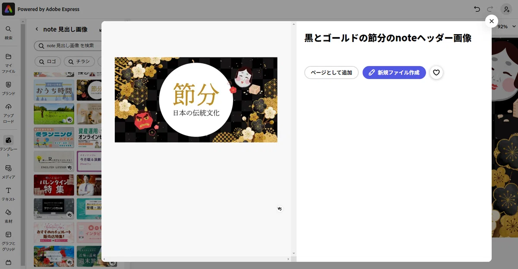Click the preview horizontal scroll-right arrow
Viewport: 518px width, 269px height.
288,259
